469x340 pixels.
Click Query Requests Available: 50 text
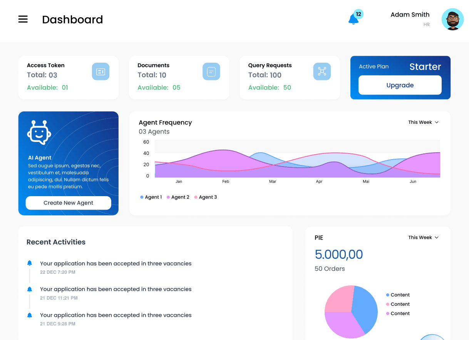click(x=270, y=87)
